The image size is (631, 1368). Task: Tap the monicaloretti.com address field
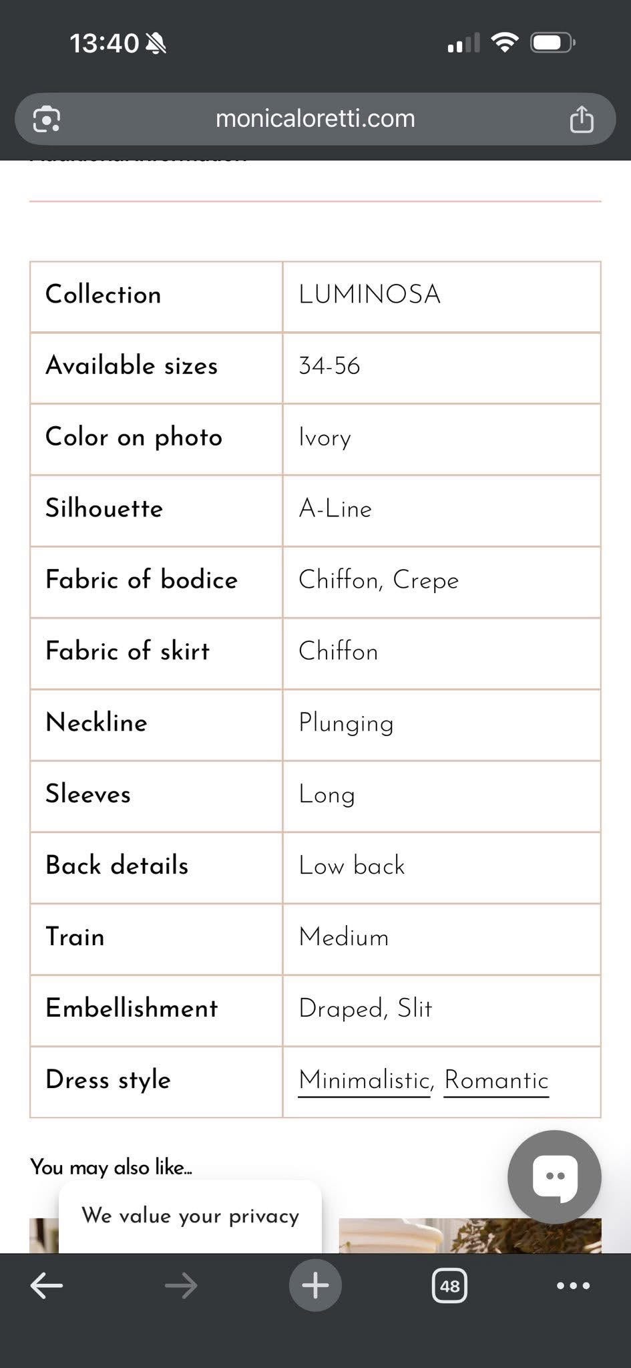[315, 119]
